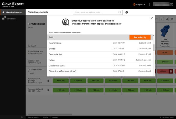Click the 26 min* orange result cell
Screen dimensions: 176x119
[165, 53]
